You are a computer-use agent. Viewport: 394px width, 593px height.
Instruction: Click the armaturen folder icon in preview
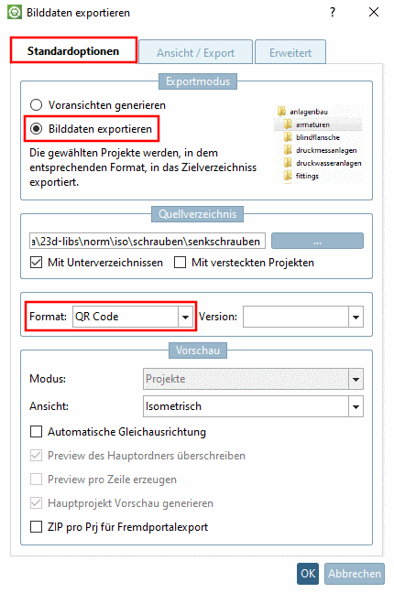tap(288, 124)
